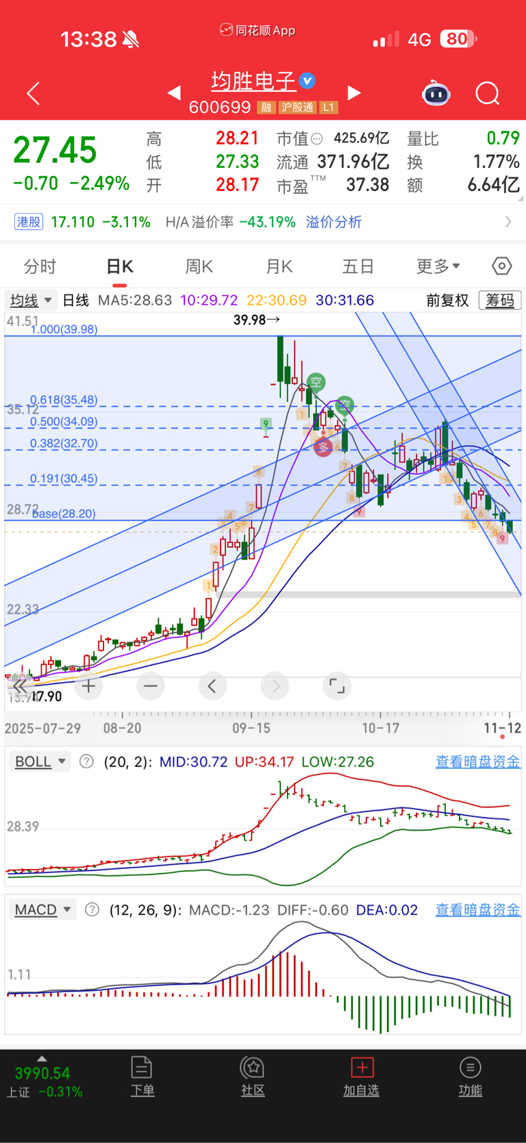Tap the base(28.20) level label
Screen dimensions: 526x1143
[64, 514]
